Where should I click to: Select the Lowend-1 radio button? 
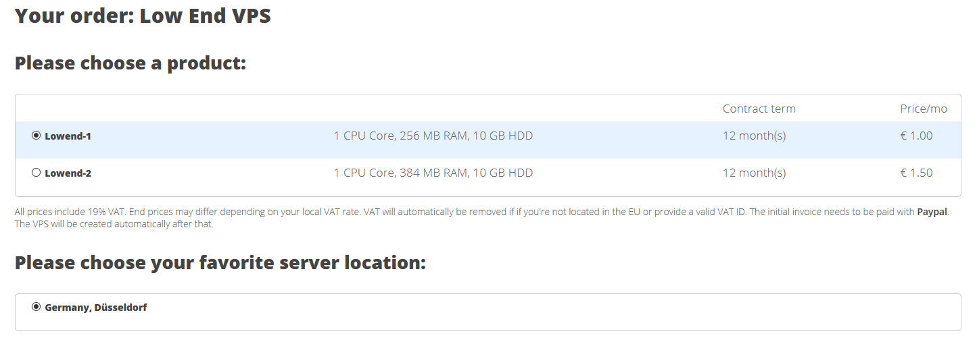[x=37, y=136]
